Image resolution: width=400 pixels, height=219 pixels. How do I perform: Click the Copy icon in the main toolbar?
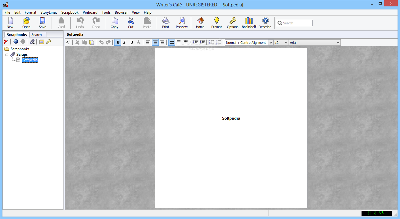[115, 23]
